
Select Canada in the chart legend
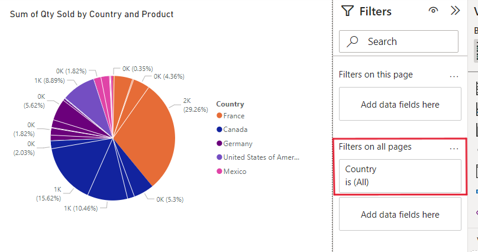coord(235,130)
